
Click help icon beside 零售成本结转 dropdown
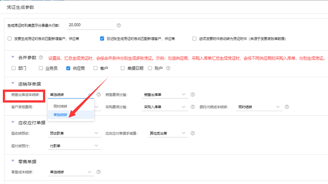pos(98,172)
